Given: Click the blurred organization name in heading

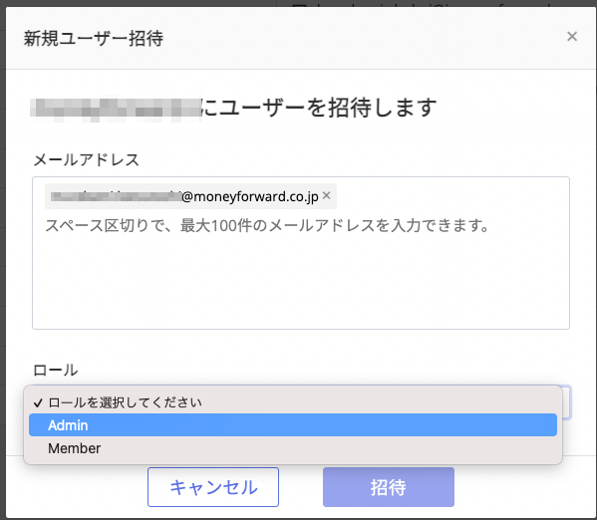Looking at the screenshot, I should tap(116, 110).
